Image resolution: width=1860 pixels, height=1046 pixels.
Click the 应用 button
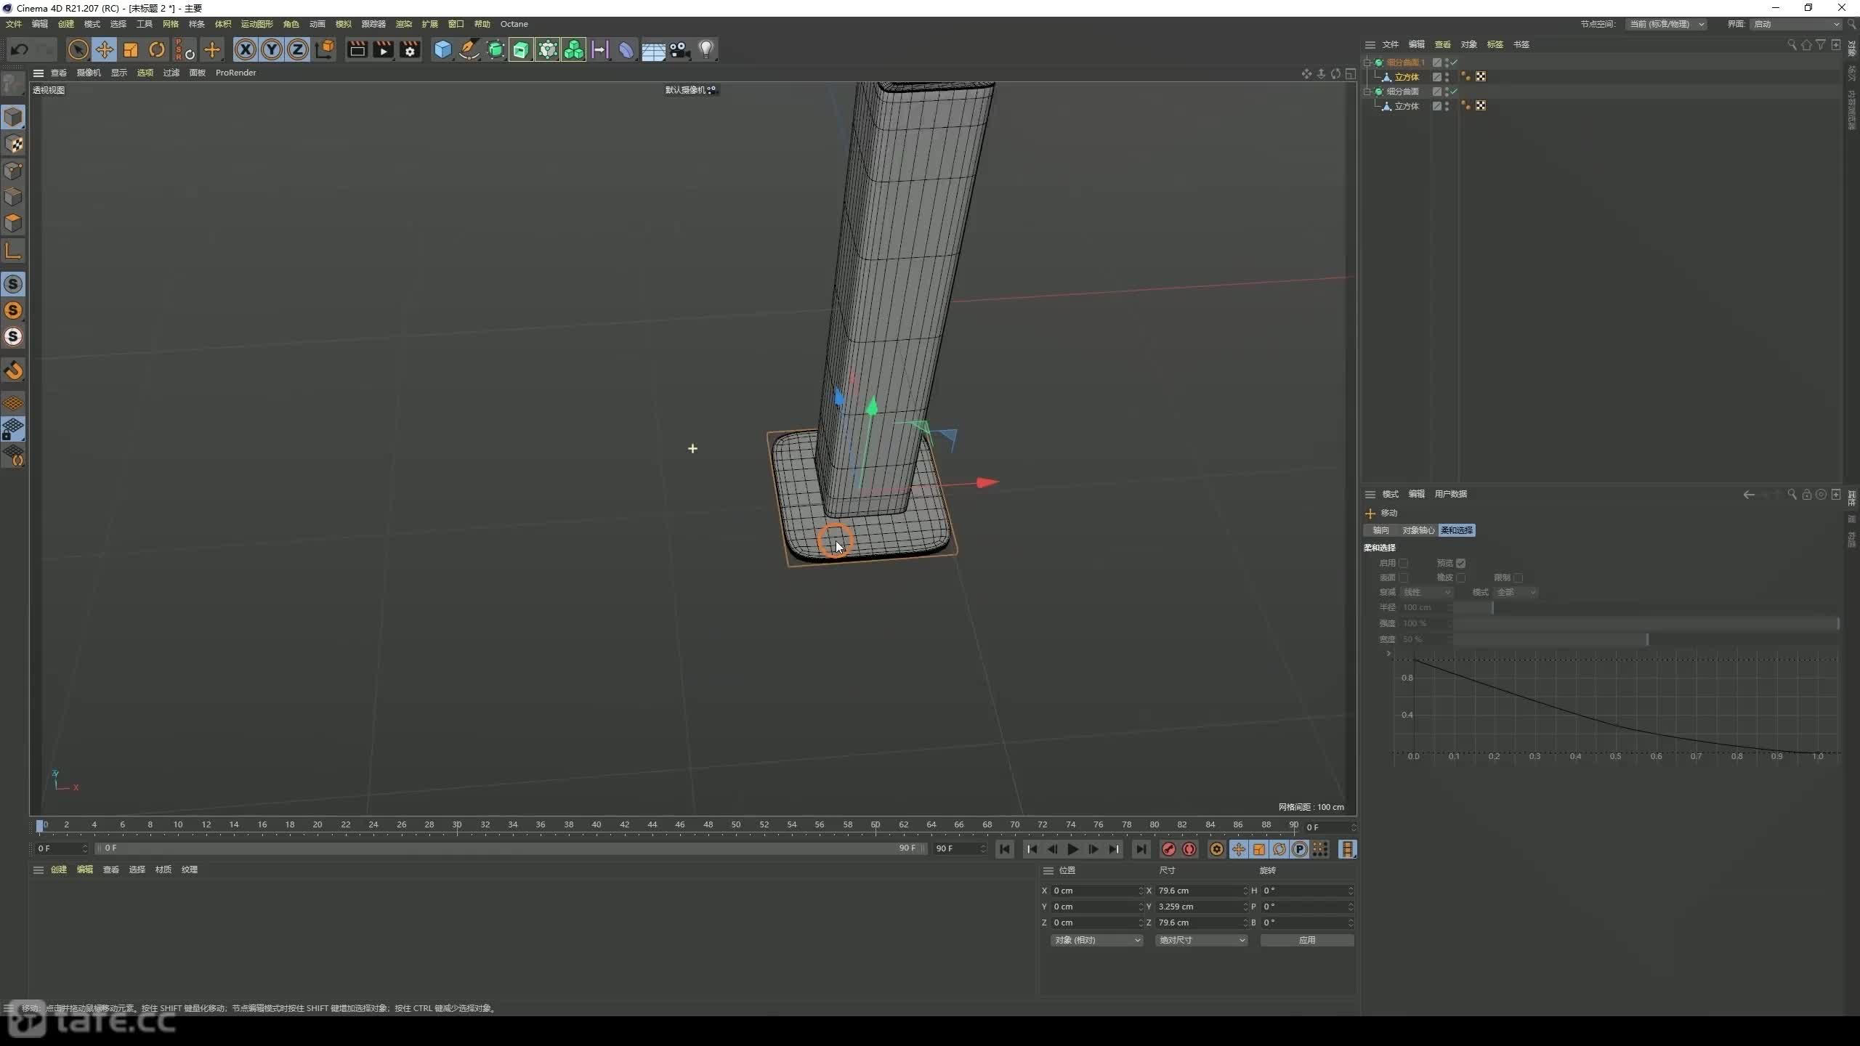pos(1307,940)
